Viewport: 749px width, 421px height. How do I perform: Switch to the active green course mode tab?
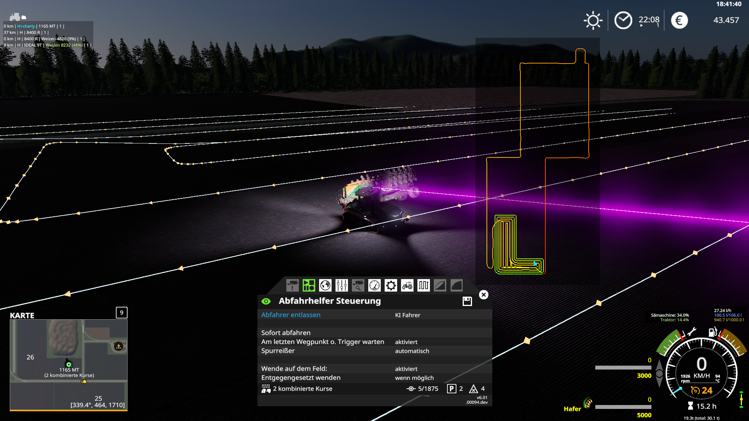click(x=309, y=285)
